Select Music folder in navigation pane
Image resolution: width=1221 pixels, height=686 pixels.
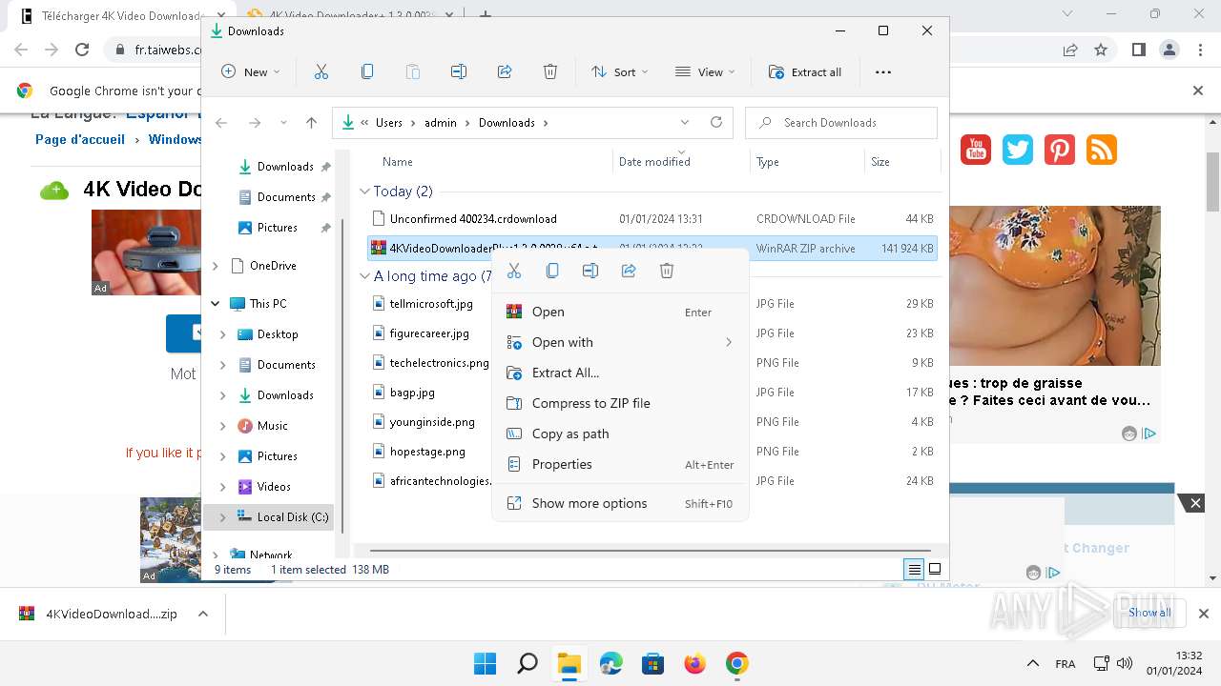(272, 426)
